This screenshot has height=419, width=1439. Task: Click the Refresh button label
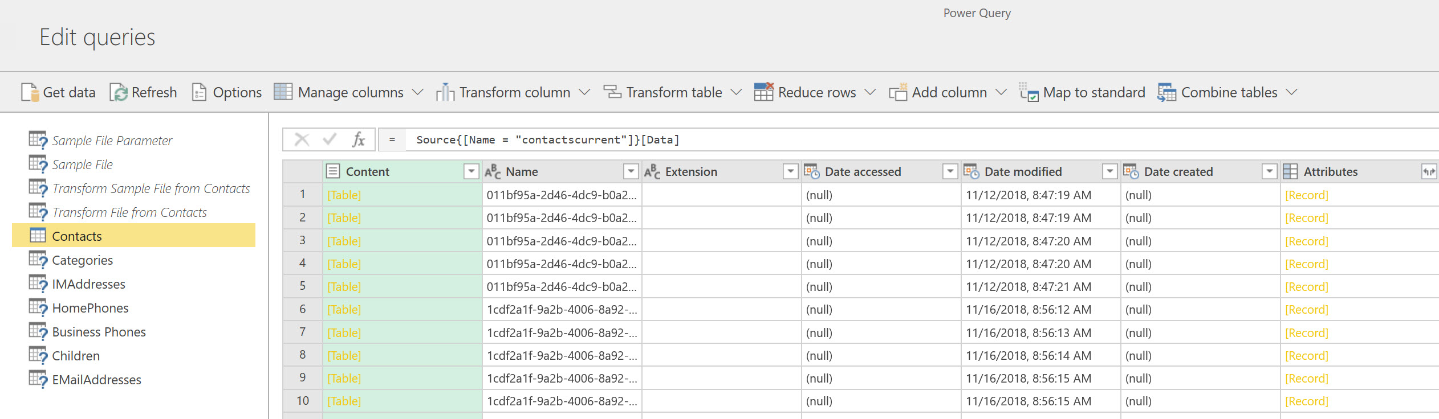[154, 92]
